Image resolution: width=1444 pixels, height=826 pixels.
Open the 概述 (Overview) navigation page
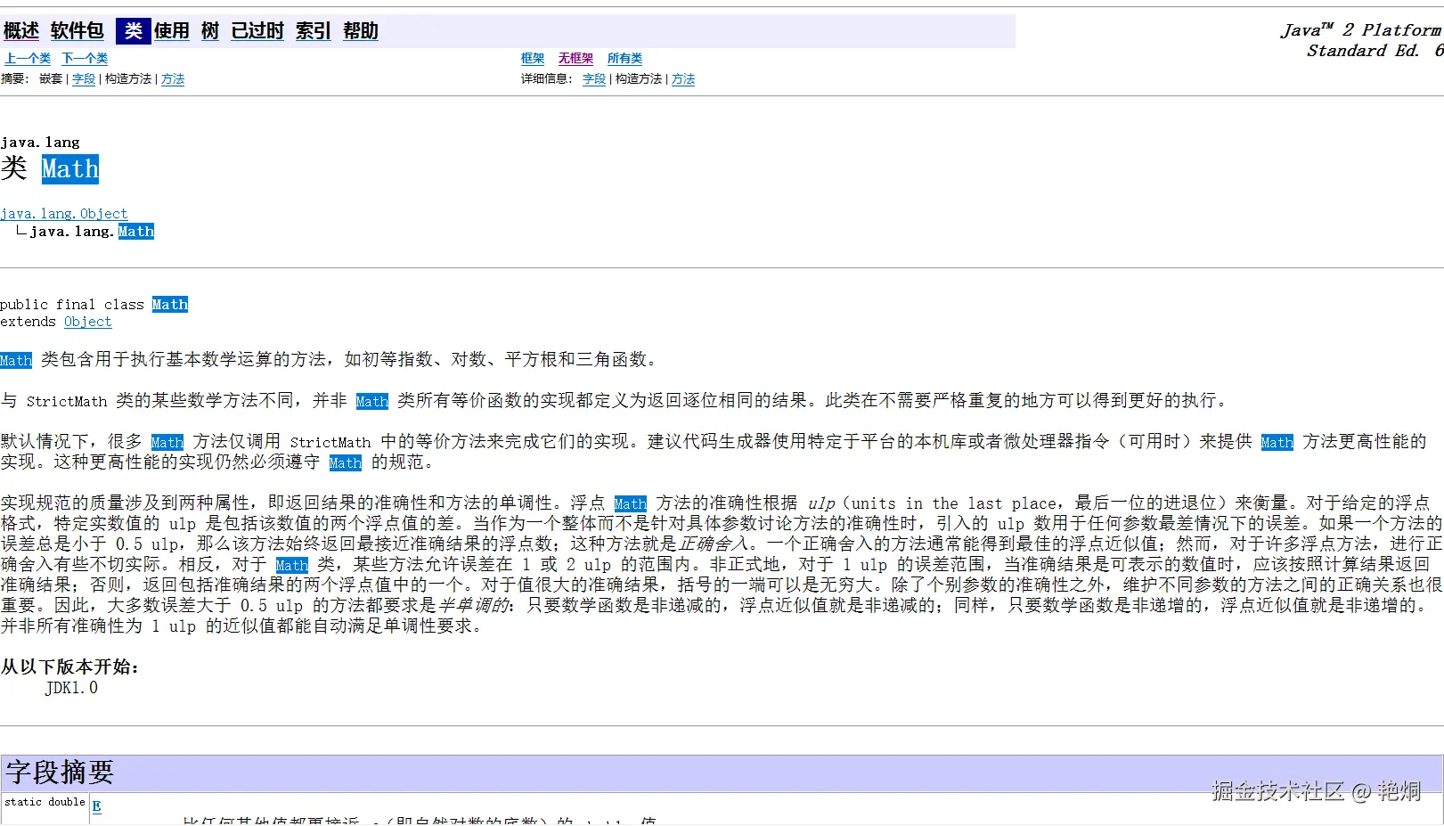click(20, 30)
